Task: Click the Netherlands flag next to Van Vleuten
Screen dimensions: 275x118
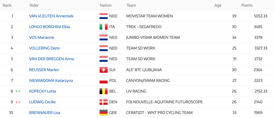Action: point(104,16)
